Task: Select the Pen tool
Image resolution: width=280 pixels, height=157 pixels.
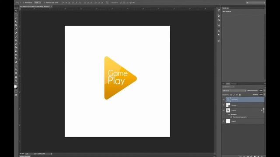Action: click(16, 62)
